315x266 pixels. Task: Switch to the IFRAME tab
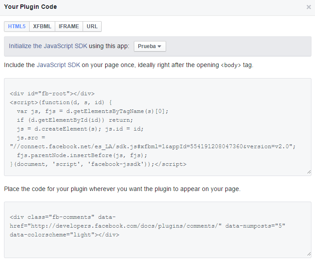[69, 26]
